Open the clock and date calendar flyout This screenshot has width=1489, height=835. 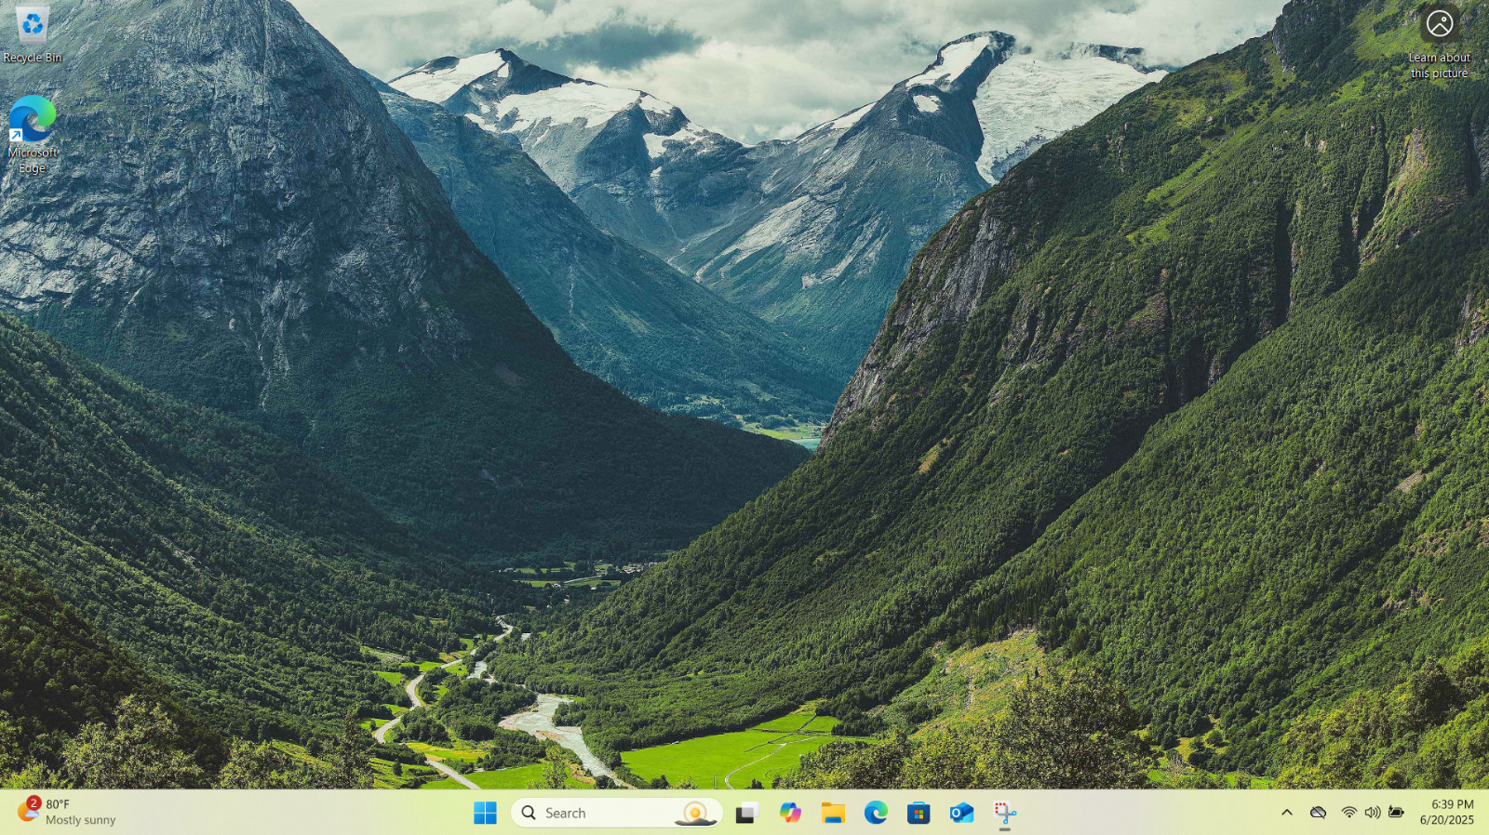point(1447,813)
